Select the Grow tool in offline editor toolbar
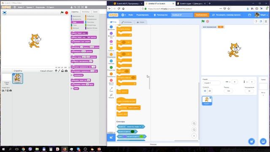 click(79, 7)
